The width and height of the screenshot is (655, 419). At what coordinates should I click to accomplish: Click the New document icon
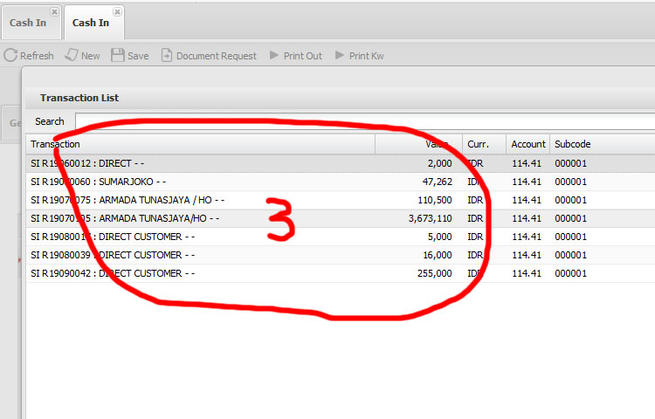(x=72, y=56)
